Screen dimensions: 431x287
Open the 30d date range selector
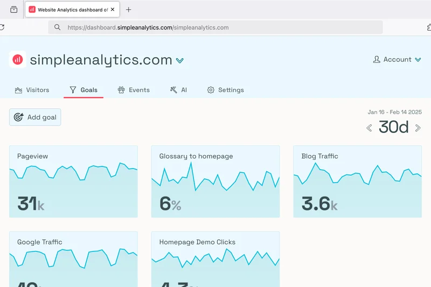coord(394,127)
